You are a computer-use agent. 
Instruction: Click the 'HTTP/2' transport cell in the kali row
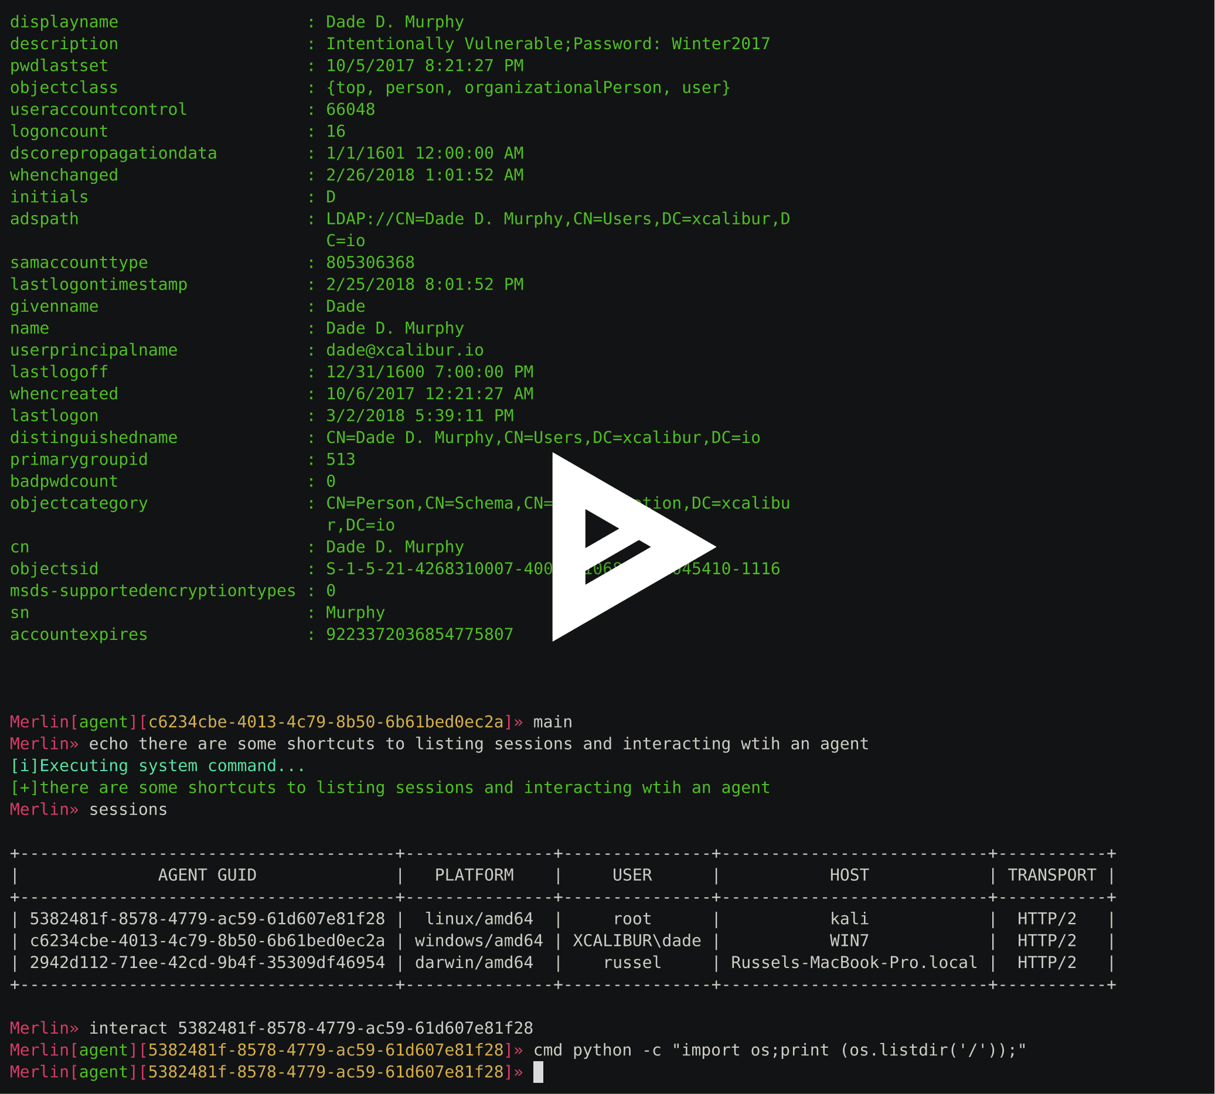1047,918
